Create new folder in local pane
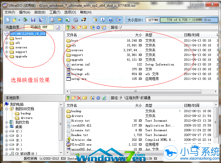The image size is (221, 163). pos(74,98)
